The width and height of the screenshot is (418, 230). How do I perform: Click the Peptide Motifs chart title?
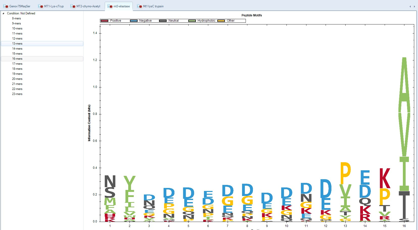251,15
